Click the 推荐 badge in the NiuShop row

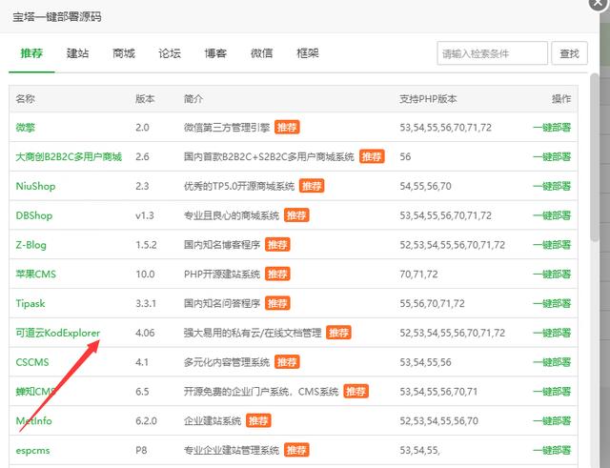(312, 186)
